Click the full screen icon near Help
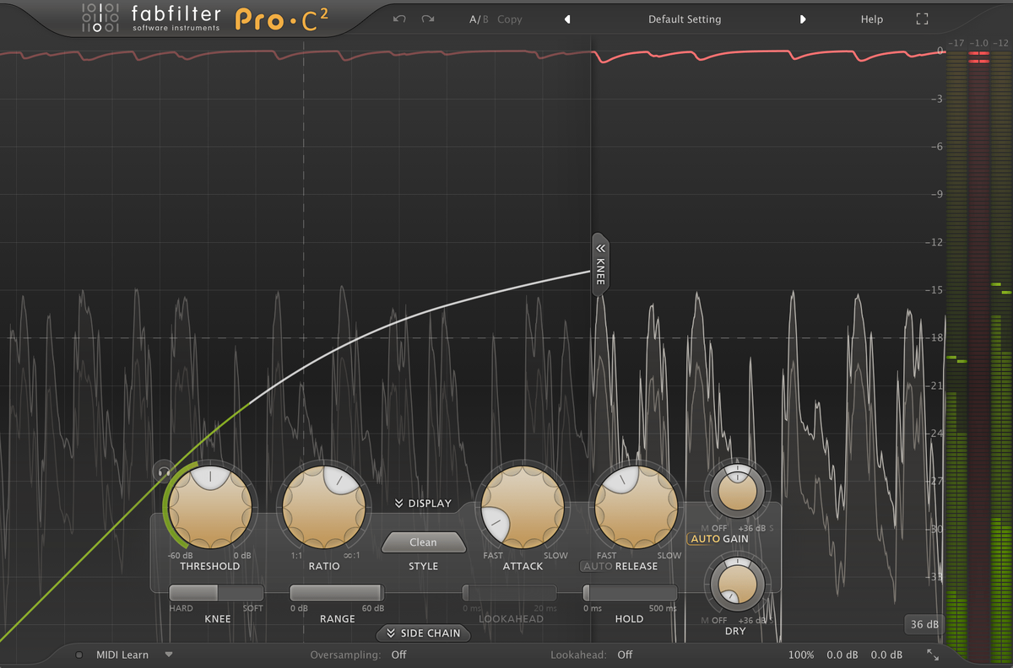This screenshot has width=1013, height=668. (922, 19)
